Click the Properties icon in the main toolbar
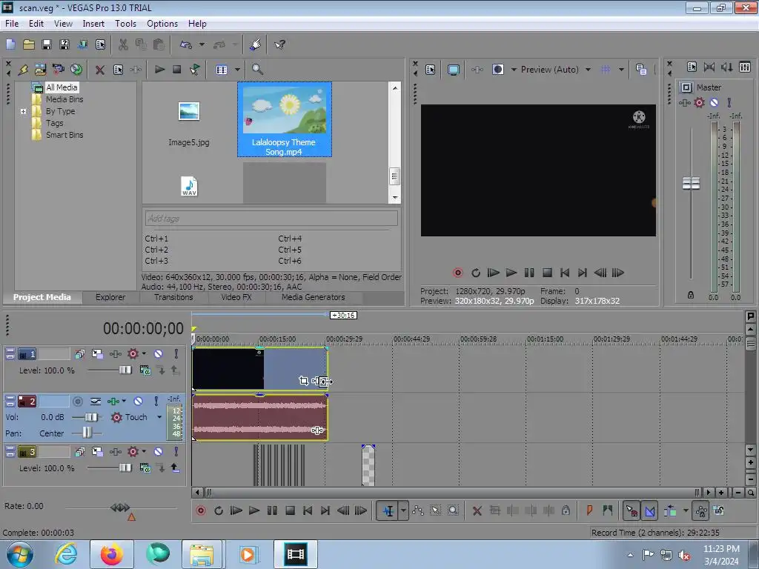759x569 pixels. point(100,44)
